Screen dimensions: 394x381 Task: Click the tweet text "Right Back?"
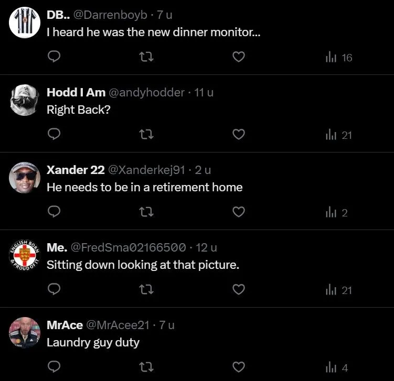(79, 110)
